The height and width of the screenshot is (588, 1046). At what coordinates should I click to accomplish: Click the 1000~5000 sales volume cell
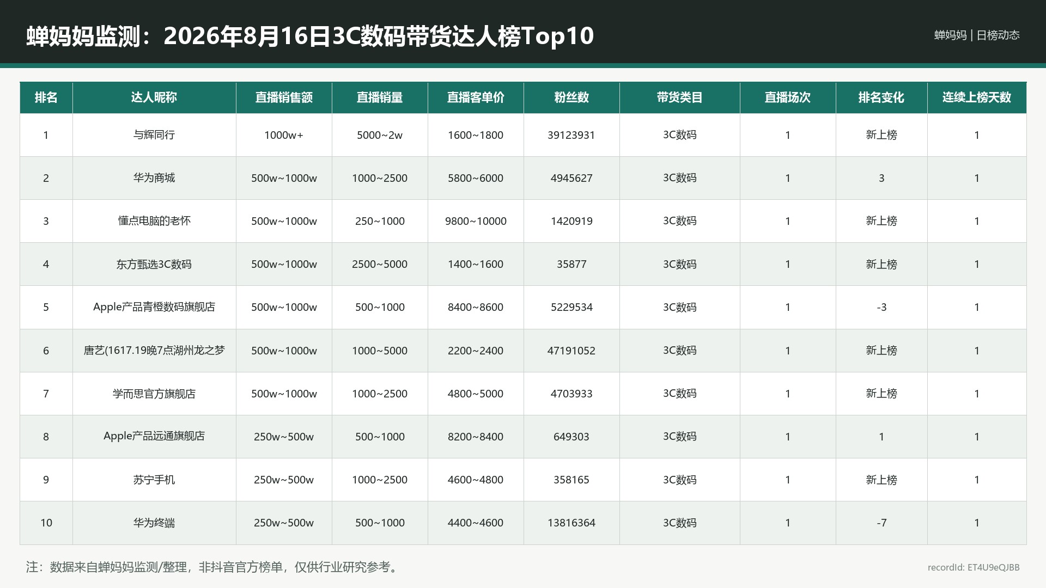pyautogui.click(x=380, y=351)
